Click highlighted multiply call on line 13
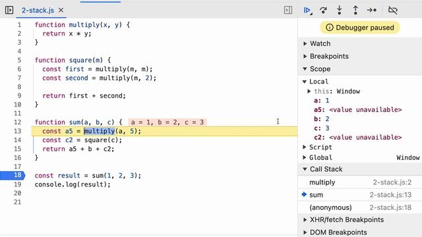 pos(100,131)
